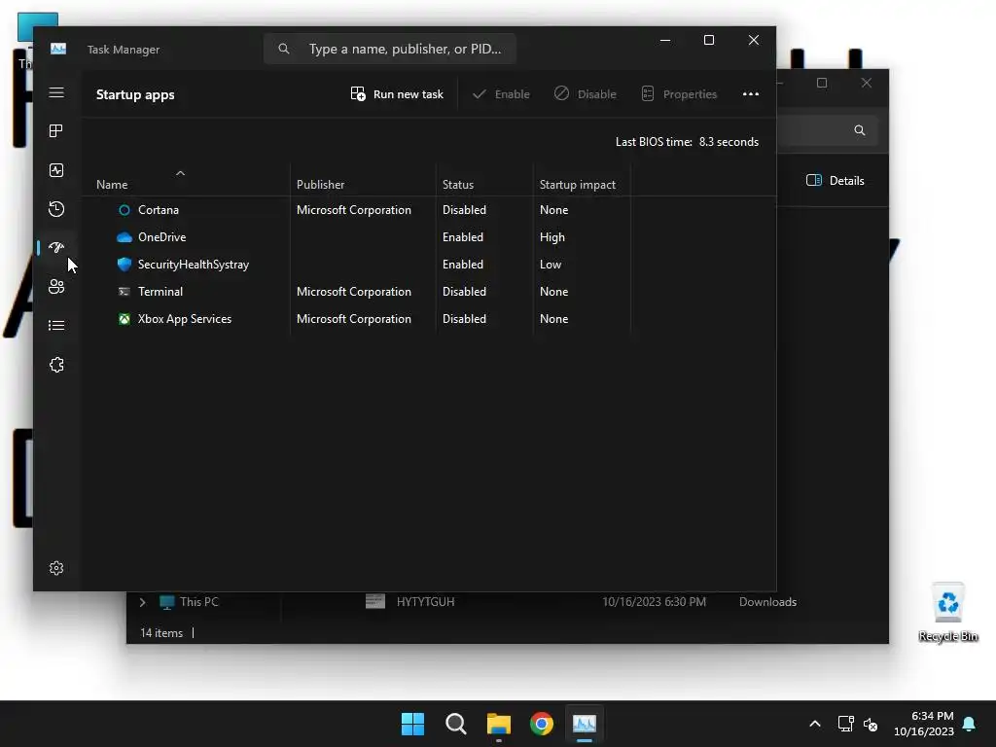
Task: Click the Low startup impact value
Action: [x=551, y=265]
